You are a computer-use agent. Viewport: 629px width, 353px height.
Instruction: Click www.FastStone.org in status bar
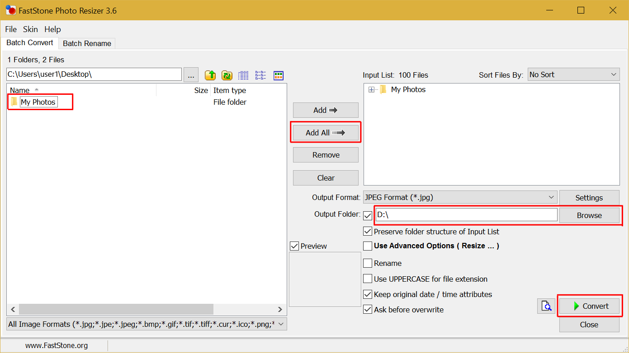click(x=57, y=345)
